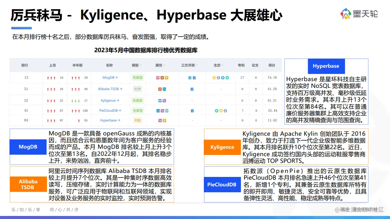The image size is (390, 219).
Task: Click the orange Kyligence label box
Action: [x=222, y=147]
